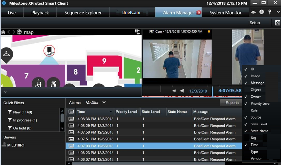This screenshot has height=165, width=281.
Task: Click the Setup button
Action: point(255,23)
